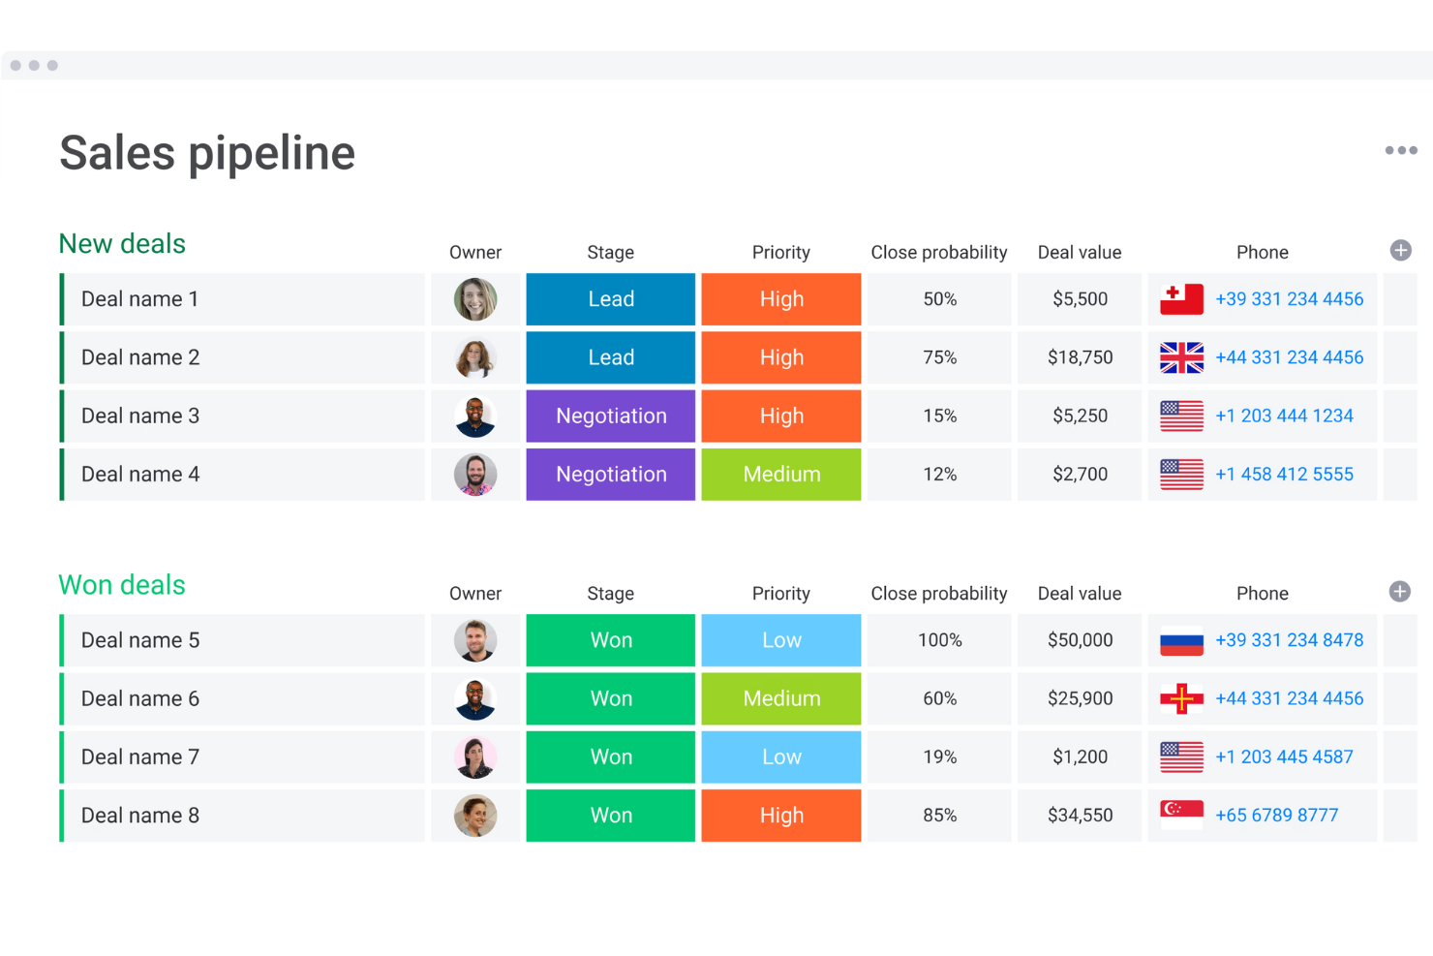Click the Singapore flag icon on Deal name 8
This screenshot has width=1433, height=956.
tap(1180, 815)
